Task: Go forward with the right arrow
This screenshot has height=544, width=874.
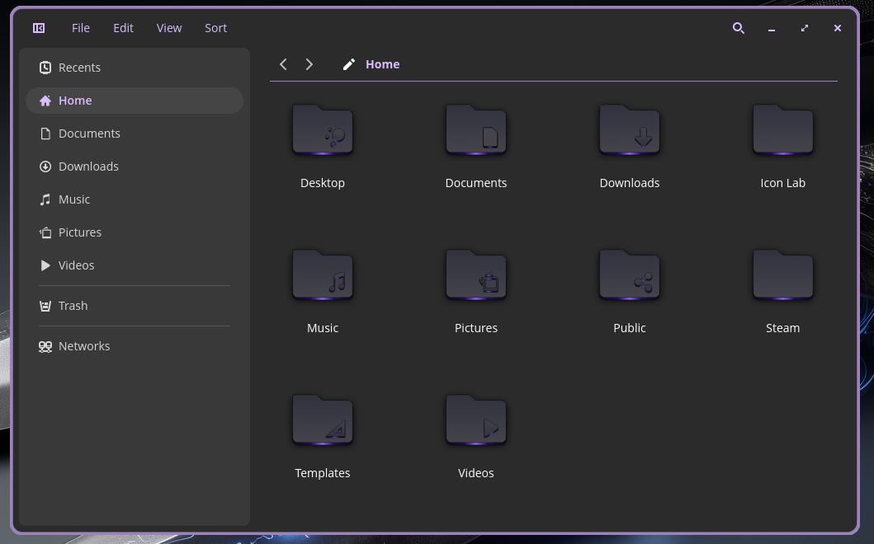Action: (309, 64)
